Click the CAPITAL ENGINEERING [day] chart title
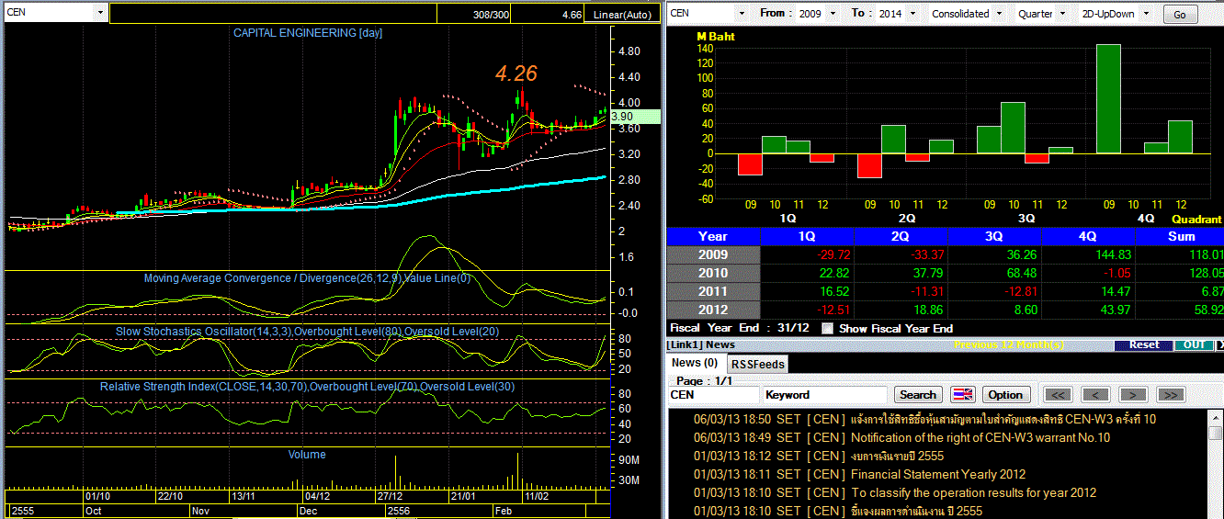Image resolution: width=1224 pixels, height=519 pixels. pyautogui.click(x=308, y=33)
